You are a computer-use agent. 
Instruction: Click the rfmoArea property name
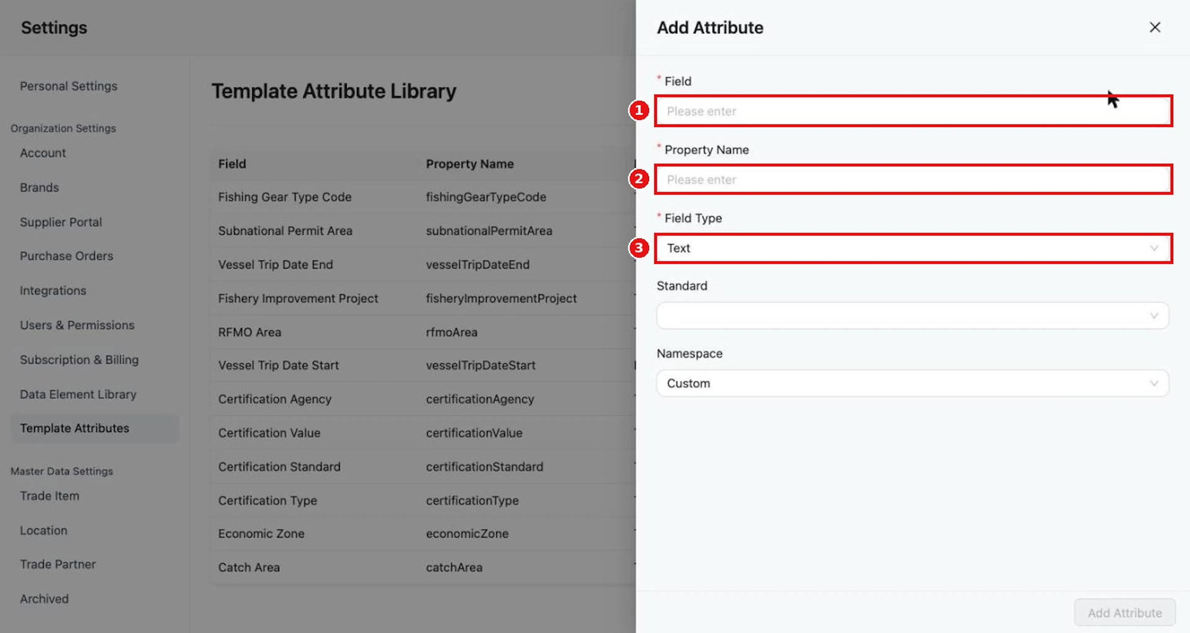click(451, 332)
